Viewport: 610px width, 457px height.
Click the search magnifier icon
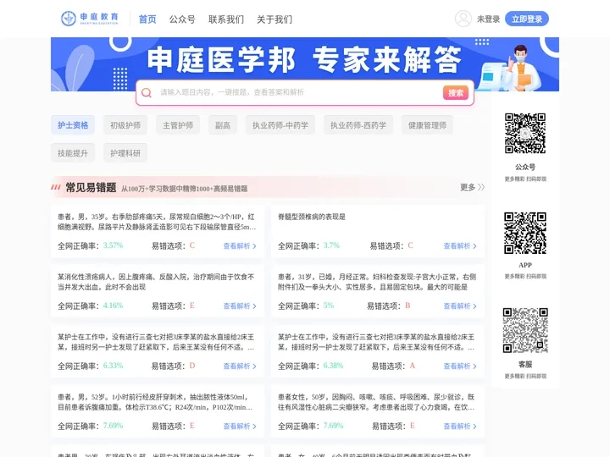(x=147, y=92)
